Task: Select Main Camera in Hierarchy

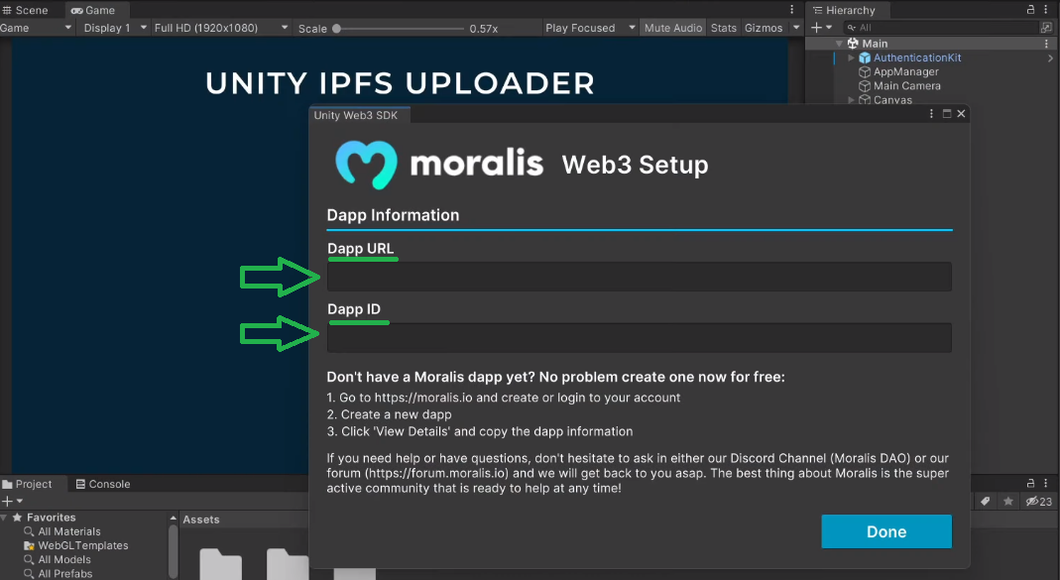Action: [906, 86]
